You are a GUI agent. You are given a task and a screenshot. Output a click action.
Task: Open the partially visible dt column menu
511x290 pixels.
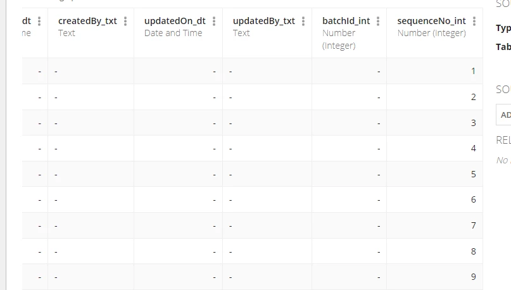(x=39, y=21)
